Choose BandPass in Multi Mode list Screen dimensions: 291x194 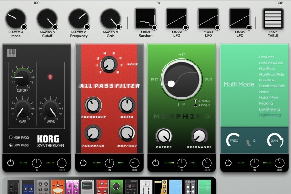[x=268, y=80]
